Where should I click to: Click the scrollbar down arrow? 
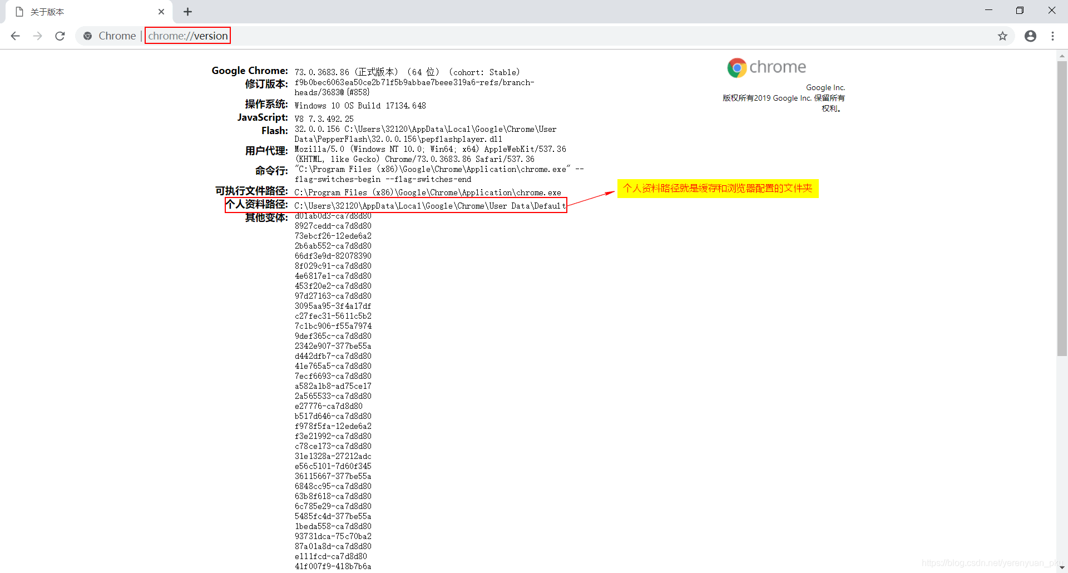(x=1062, y=566)
